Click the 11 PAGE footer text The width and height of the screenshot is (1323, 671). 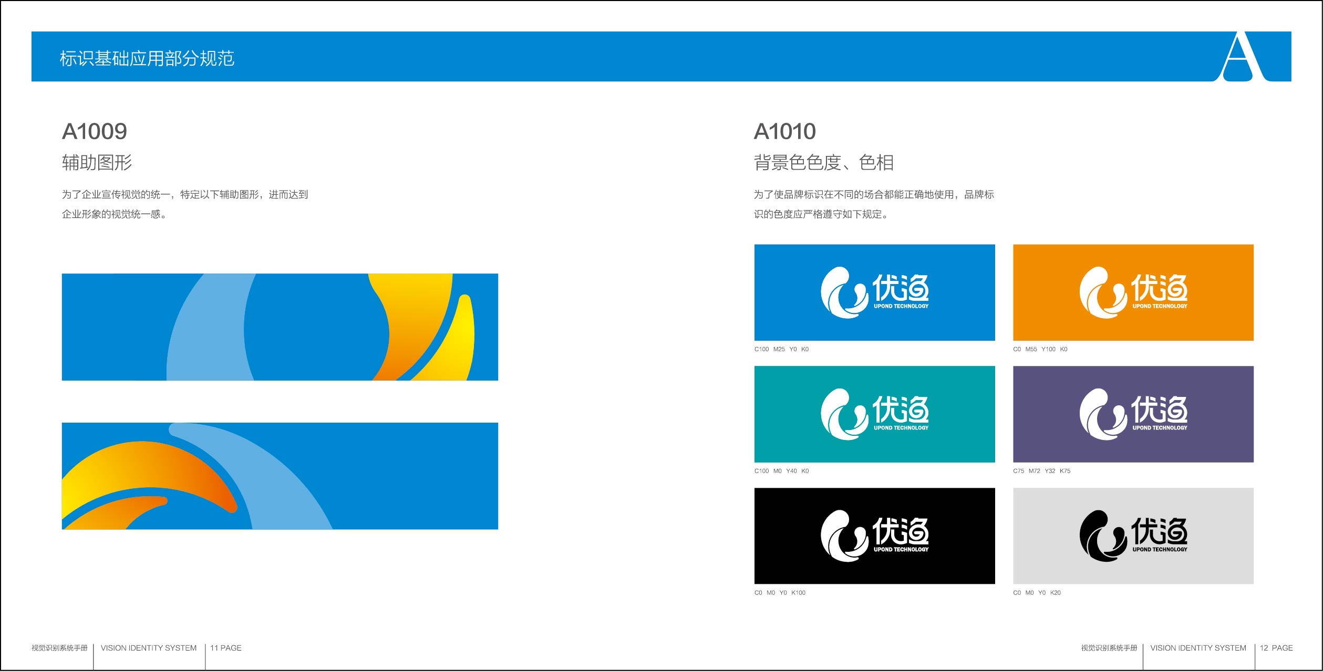(x=226, y=648)
